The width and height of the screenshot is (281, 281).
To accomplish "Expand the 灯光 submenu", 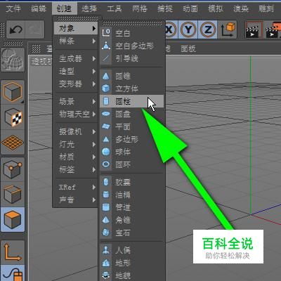I will coord(76,144).
